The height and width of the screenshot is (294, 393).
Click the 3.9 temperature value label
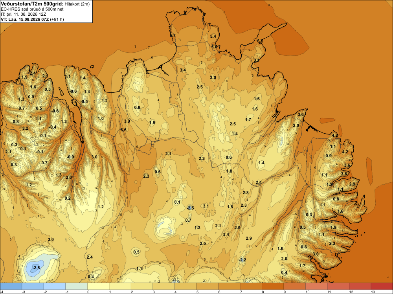[127, 121]
